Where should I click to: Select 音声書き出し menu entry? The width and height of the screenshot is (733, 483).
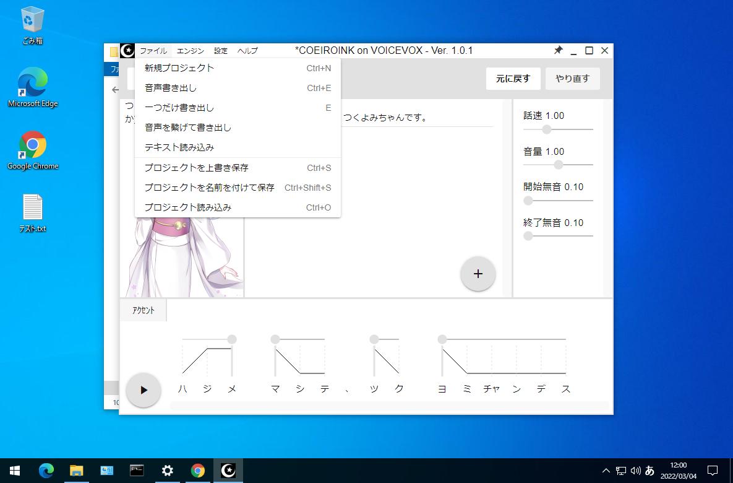pos(238,88)
